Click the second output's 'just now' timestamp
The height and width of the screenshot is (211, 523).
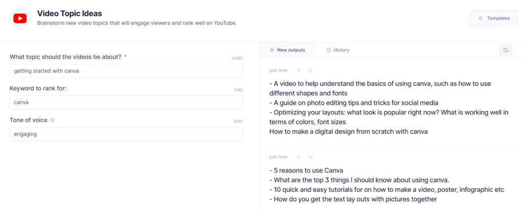(x=278, y=156)
